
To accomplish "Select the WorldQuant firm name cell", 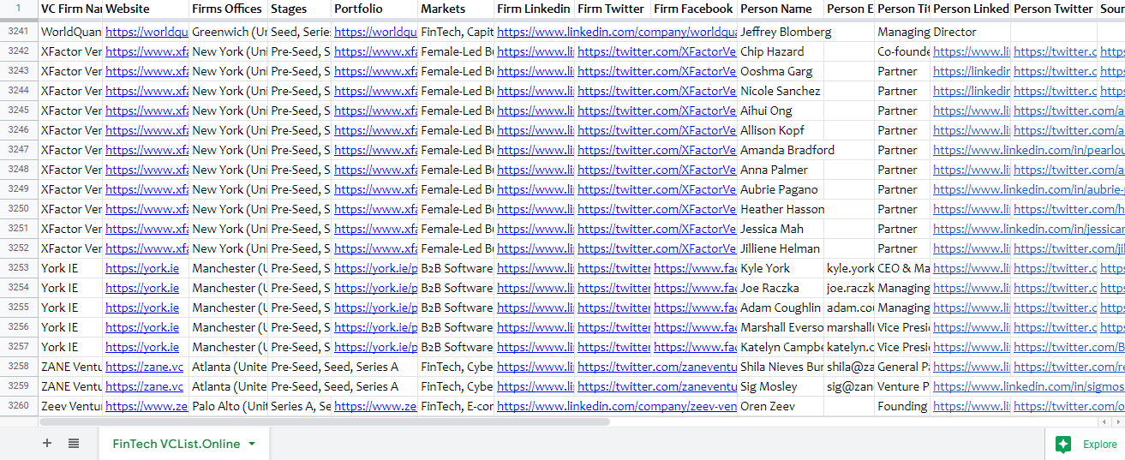I will (x=71, y=32).
